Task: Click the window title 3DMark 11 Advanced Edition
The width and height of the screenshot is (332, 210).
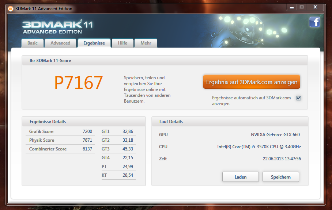Action: point(44,9)
